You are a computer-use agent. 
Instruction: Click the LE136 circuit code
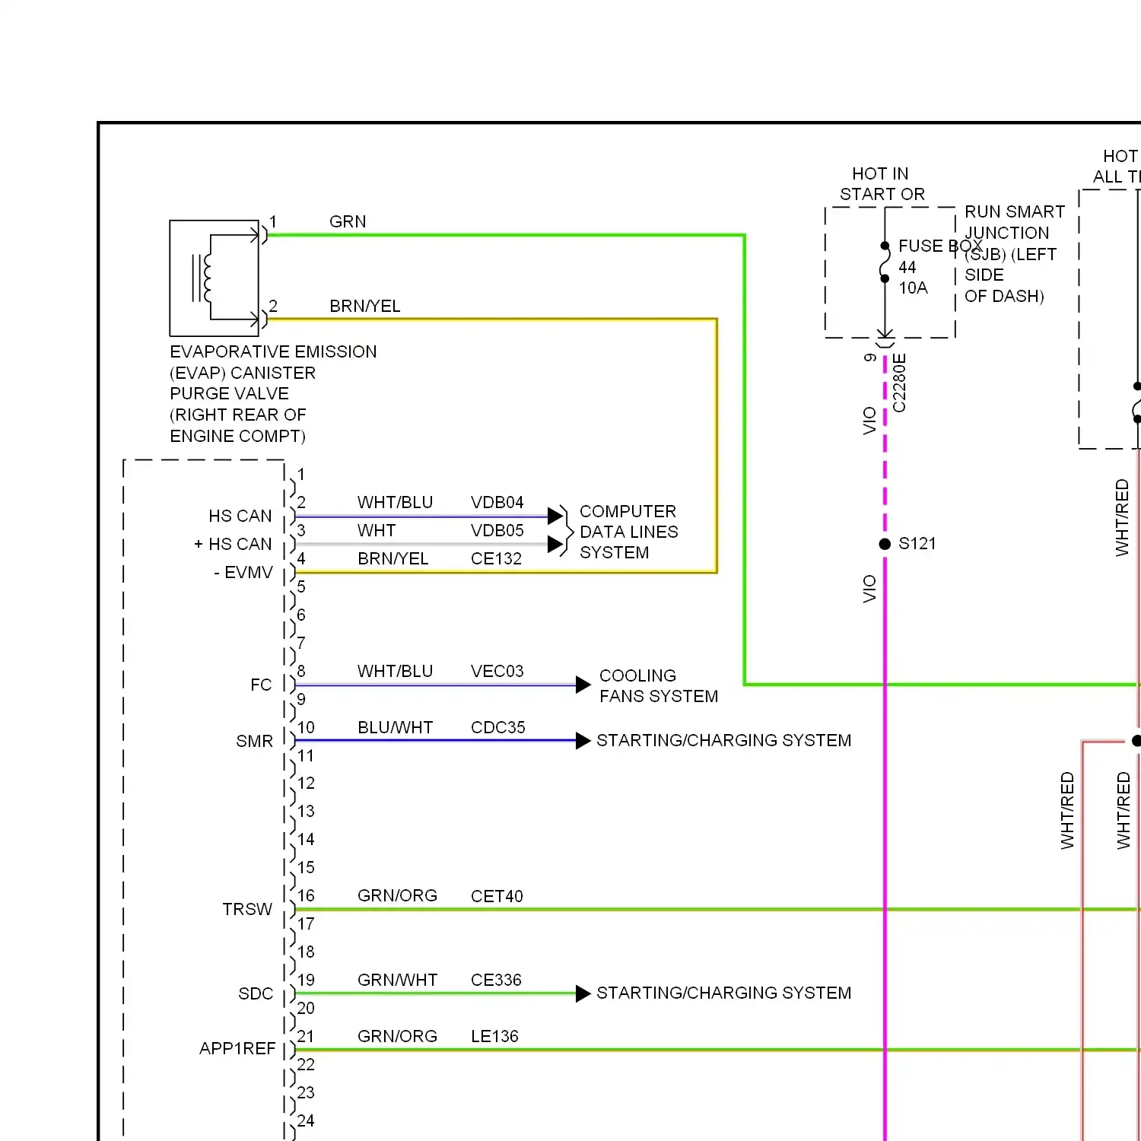click(x=494, y=1037)
